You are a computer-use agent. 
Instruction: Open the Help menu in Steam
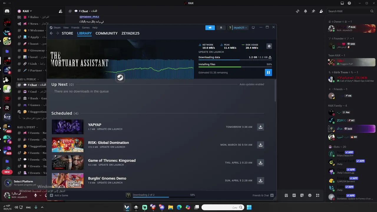pos(95,28)
